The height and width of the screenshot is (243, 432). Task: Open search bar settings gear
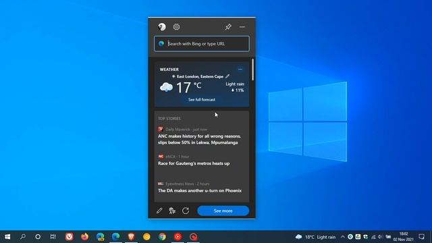[x=176, y=27]
